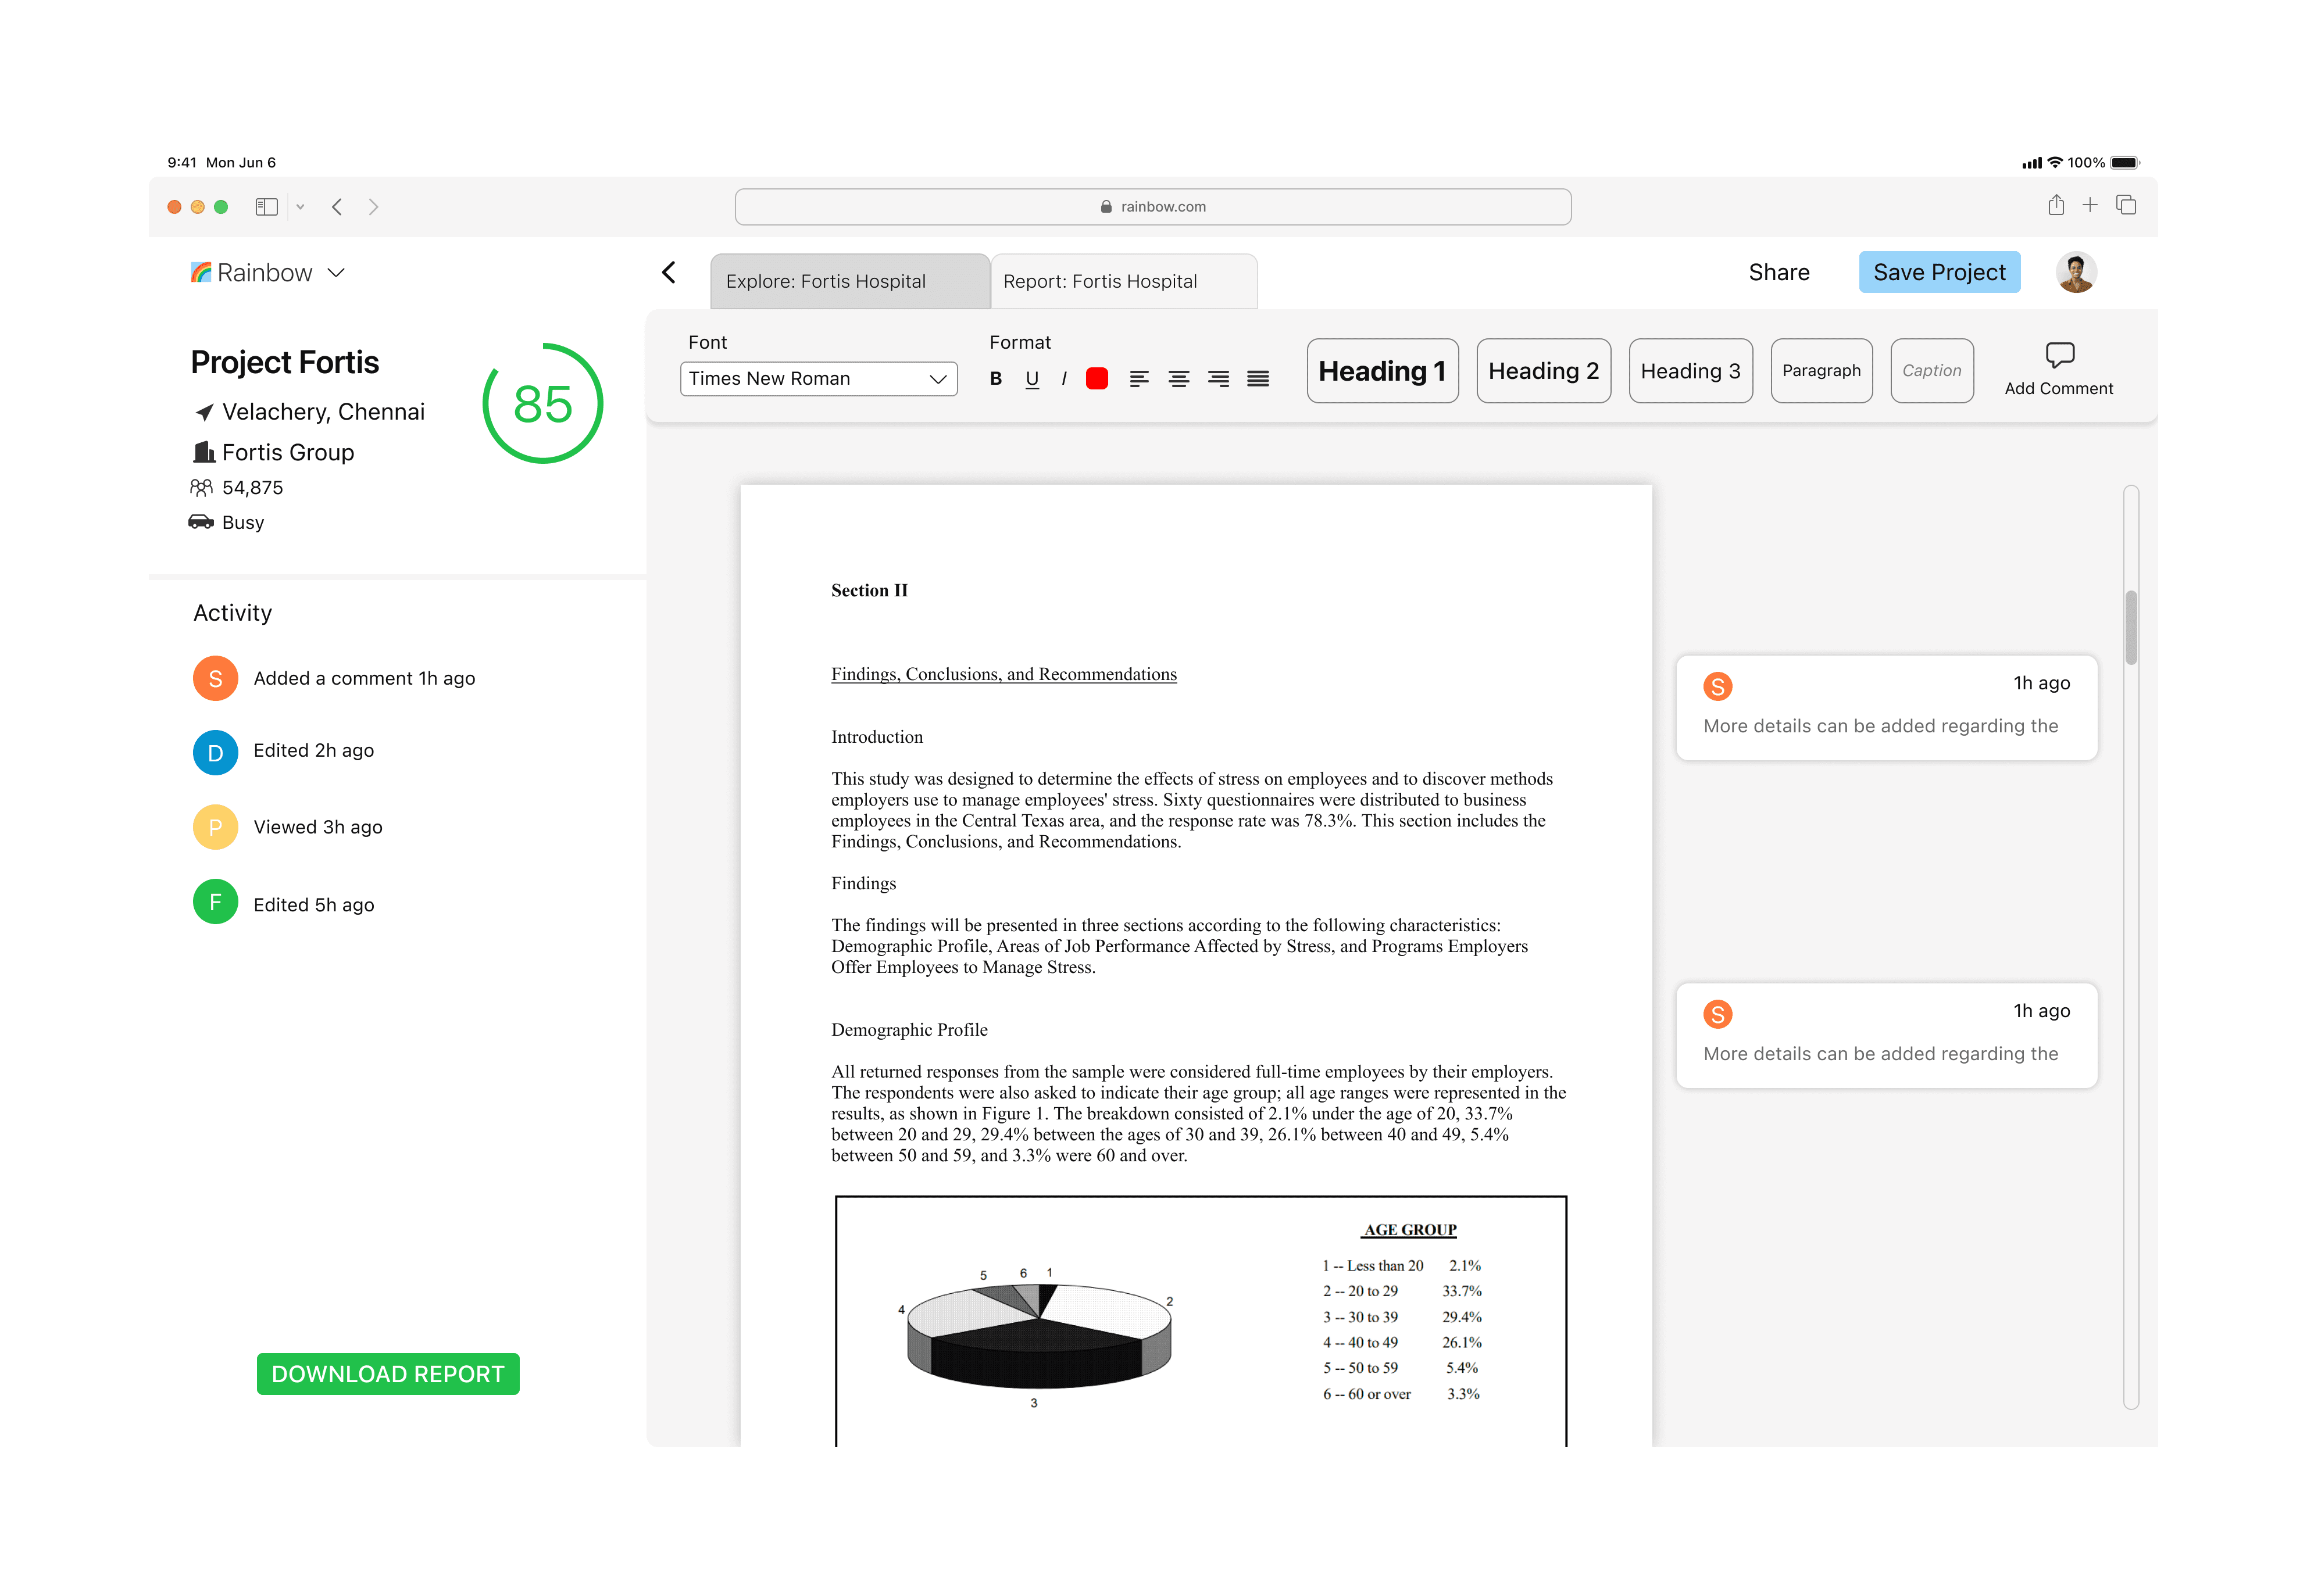Image resolution: width=2307 pixels, height=1596 pixels.
Task: Click the rainbow.com address bar
Action: 1152,207
